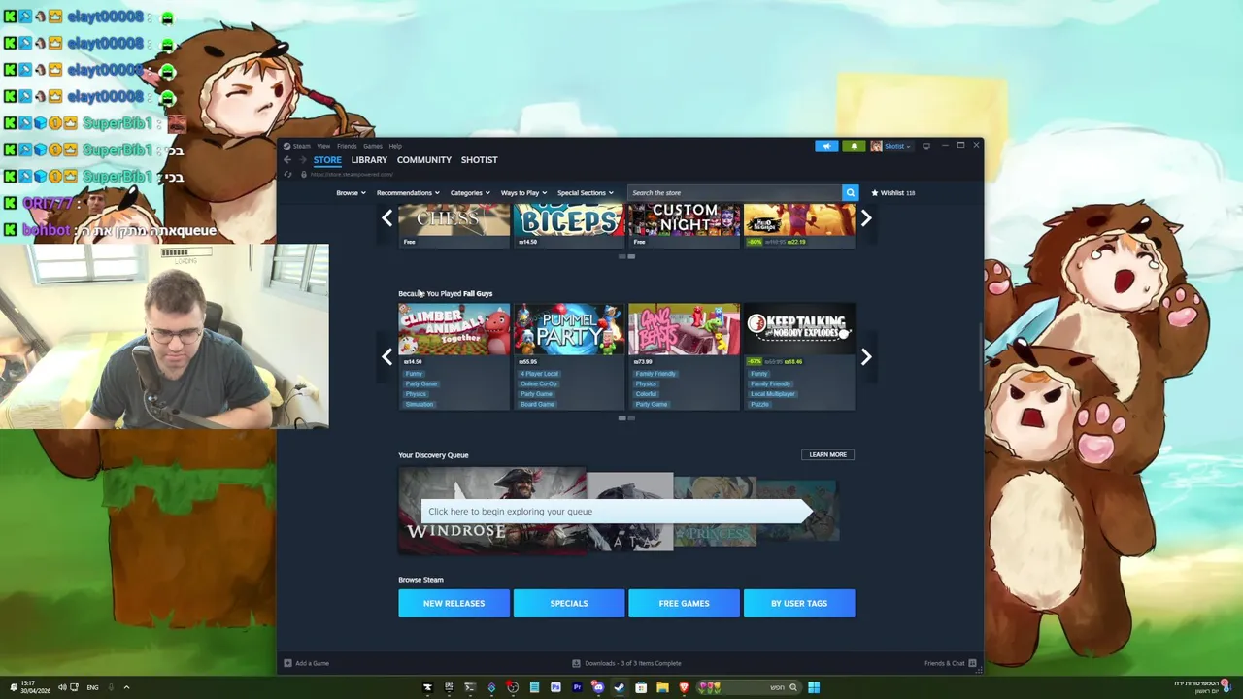Go to next Fall Guys recommendations

[866, 357]
